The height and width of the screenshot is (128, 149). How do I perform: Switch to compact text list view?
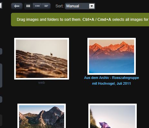46,6
